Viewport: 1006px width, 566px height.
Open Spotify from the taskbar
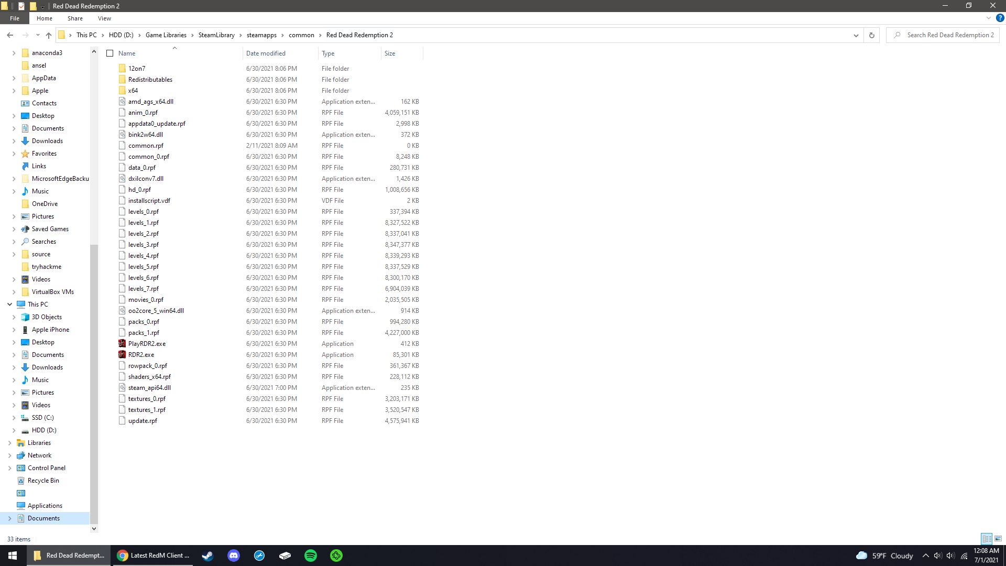coord(311,555)
